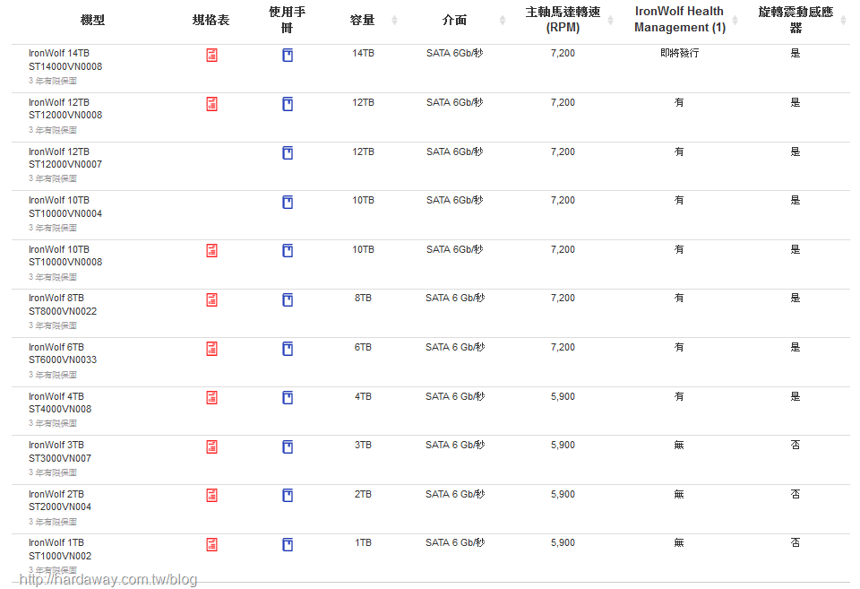The image size is (860, 589).
Task: Click the 使用手冊 column header
Action: pos(288,20)
